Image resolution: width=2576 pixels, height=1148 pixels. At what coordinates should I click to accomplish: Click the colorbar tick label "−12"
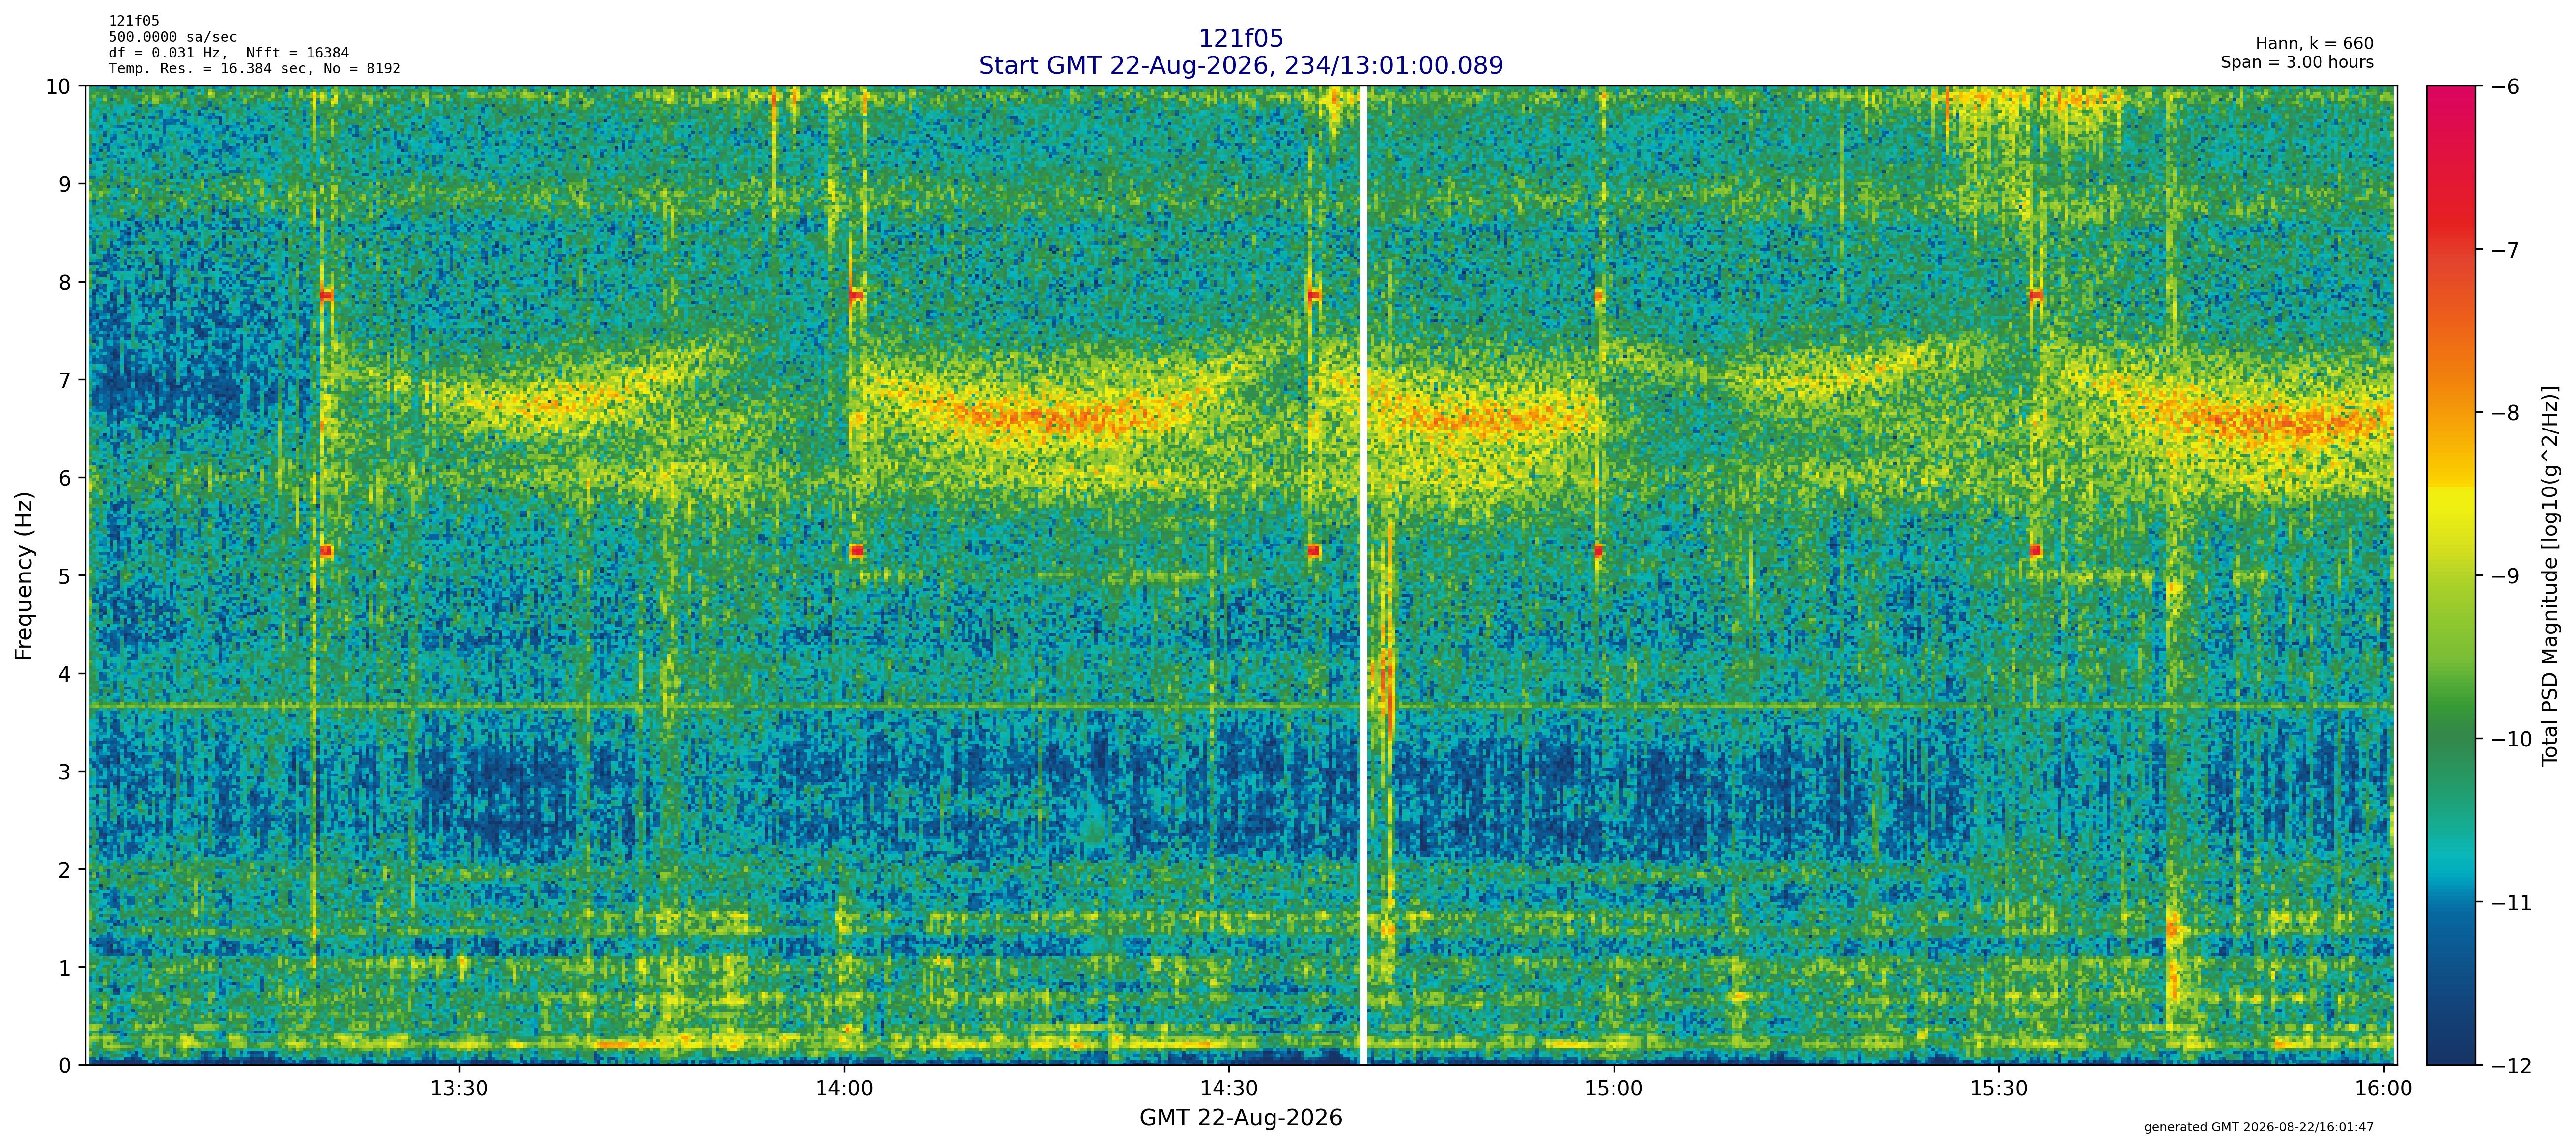click(x=2510, y=1066)
